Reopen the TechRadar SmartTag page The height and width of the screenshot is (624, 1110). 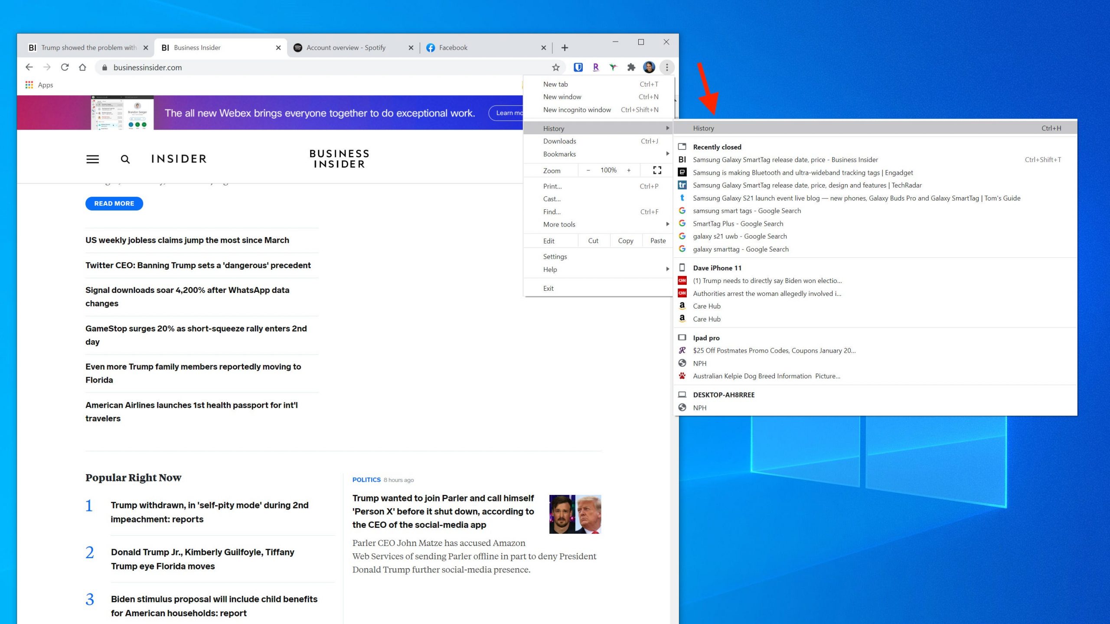(875, 185)
